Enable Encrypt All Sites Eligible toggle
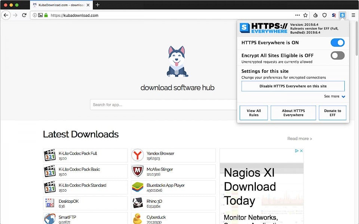This screenshot has height=224, width=359. [337, 55]
